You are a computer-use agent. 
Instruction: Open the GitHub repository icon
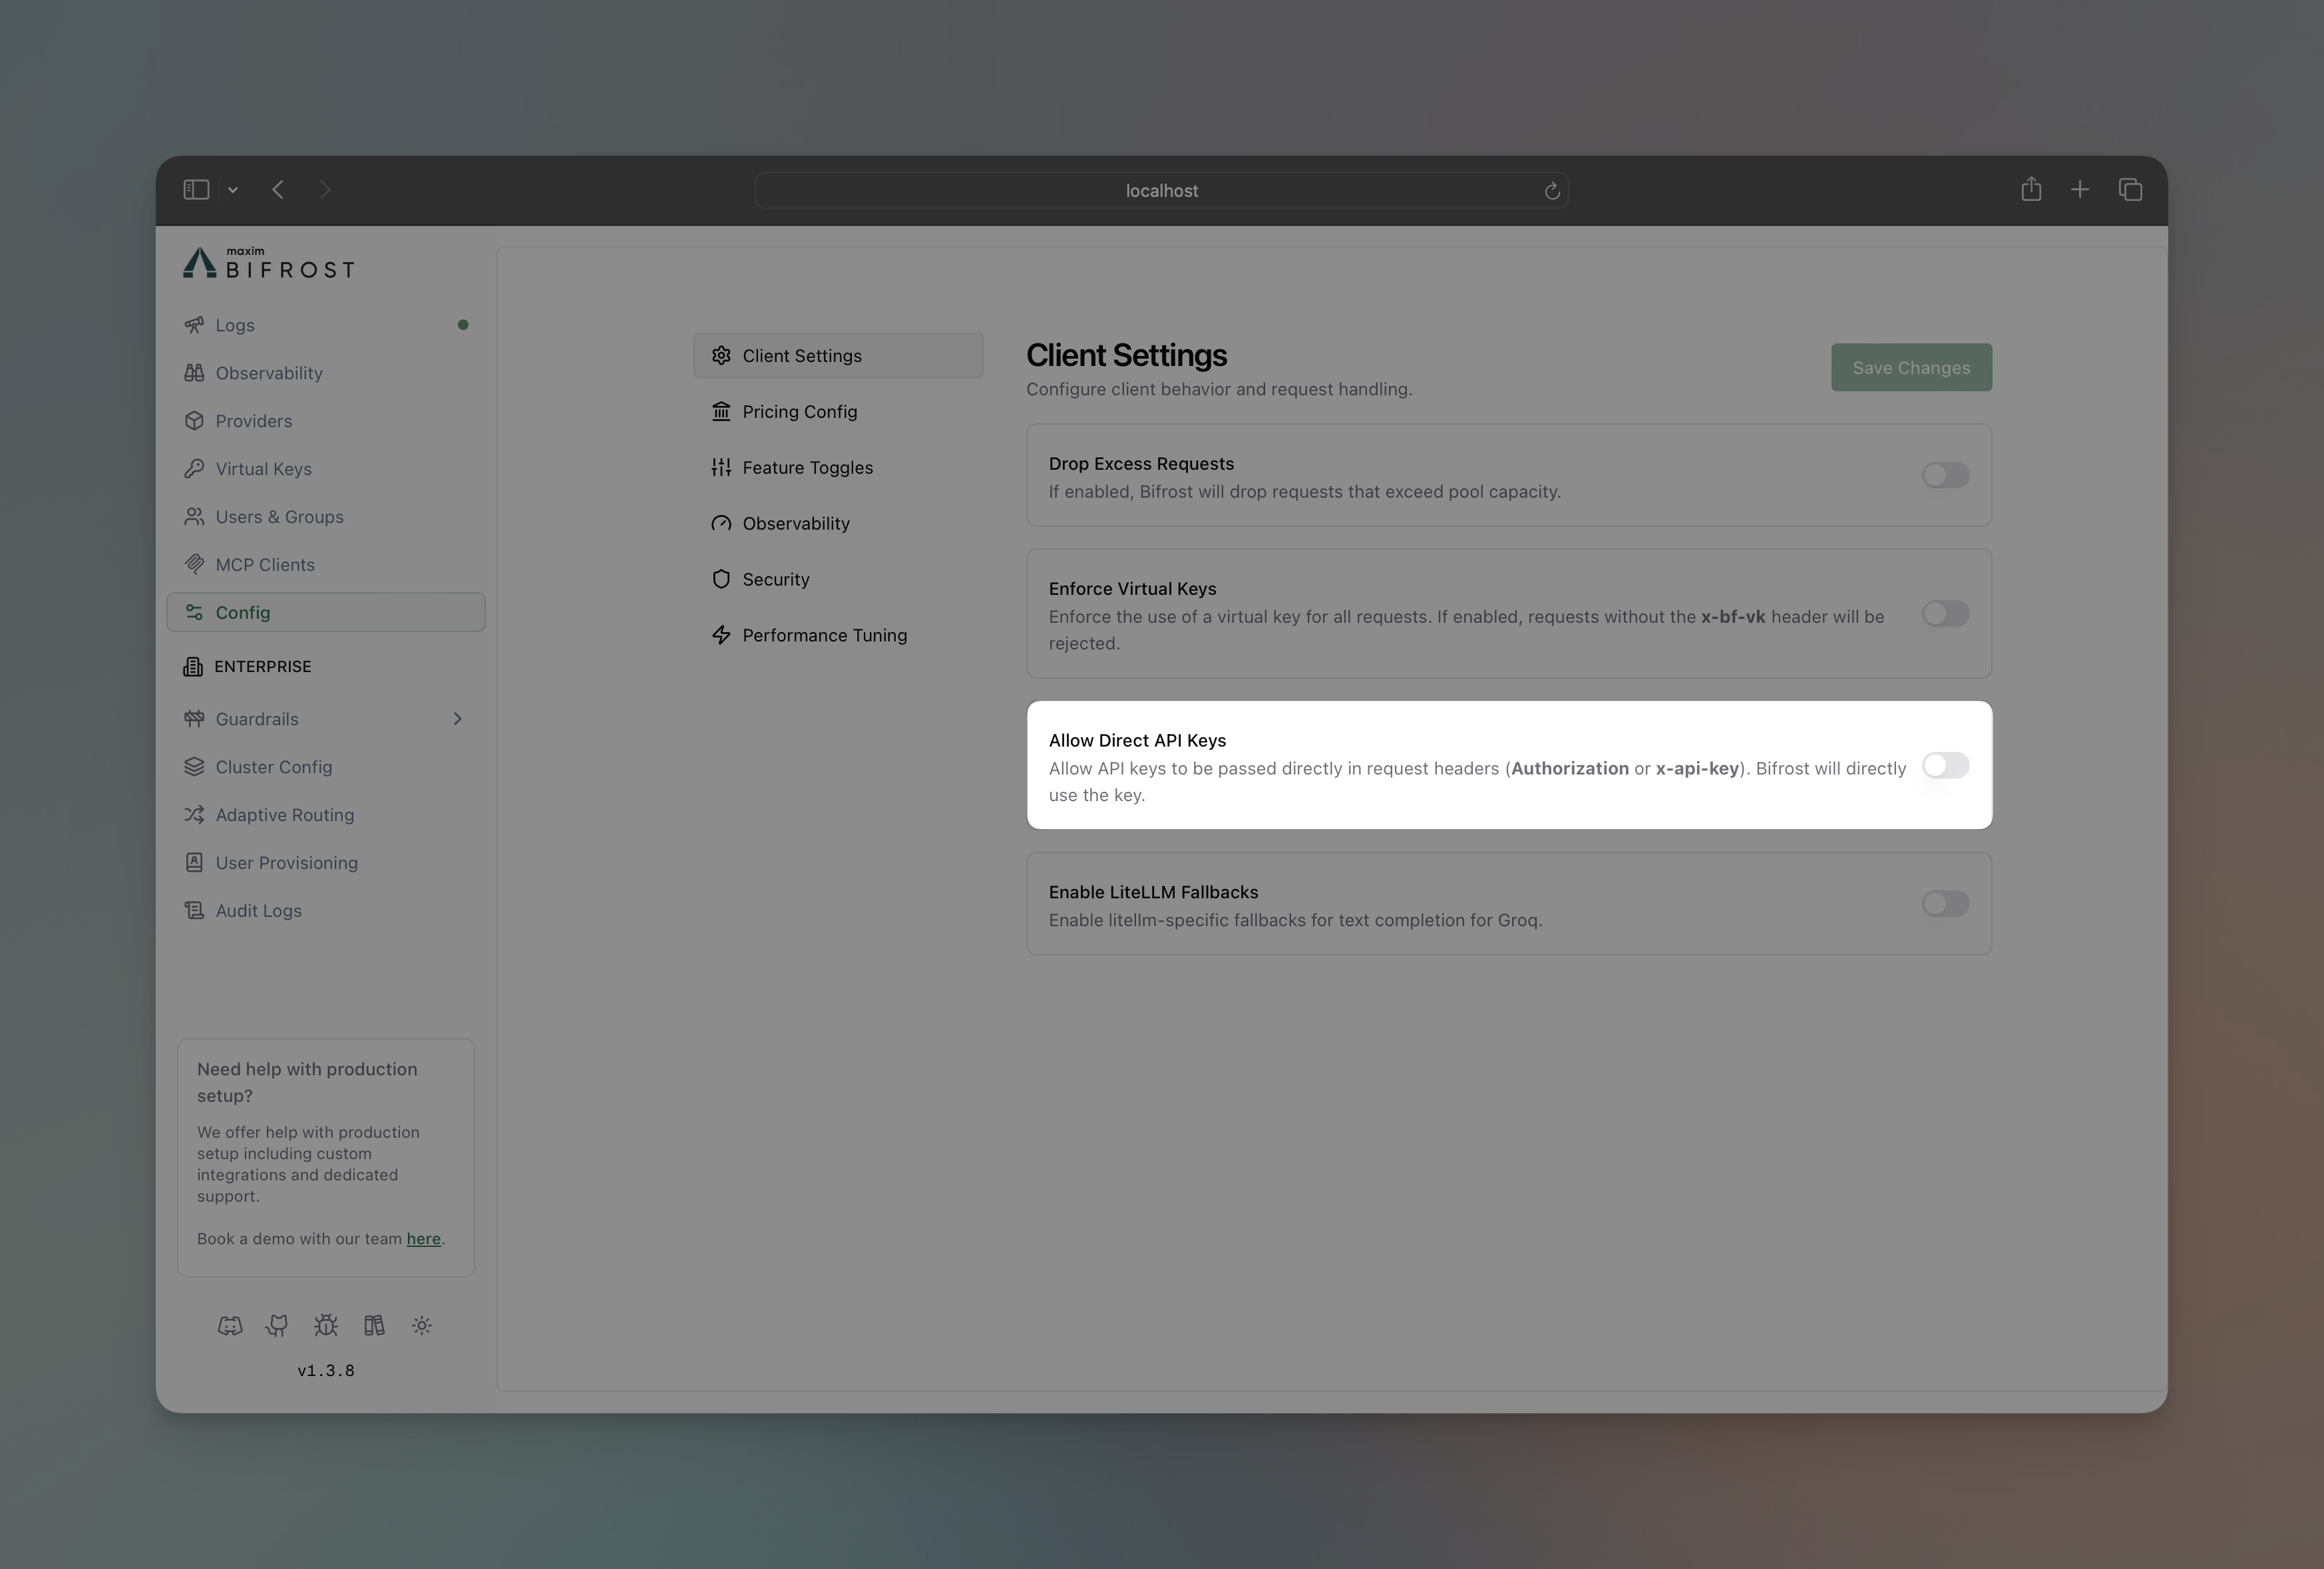pyautogui.click(x=277, y=1325)
